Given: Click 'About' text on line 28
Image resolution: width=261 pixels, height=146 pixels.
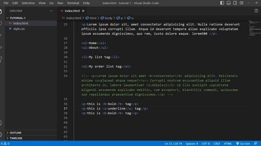Looking at the screenshot, I should pyautogui.click(x=93, y=48).
